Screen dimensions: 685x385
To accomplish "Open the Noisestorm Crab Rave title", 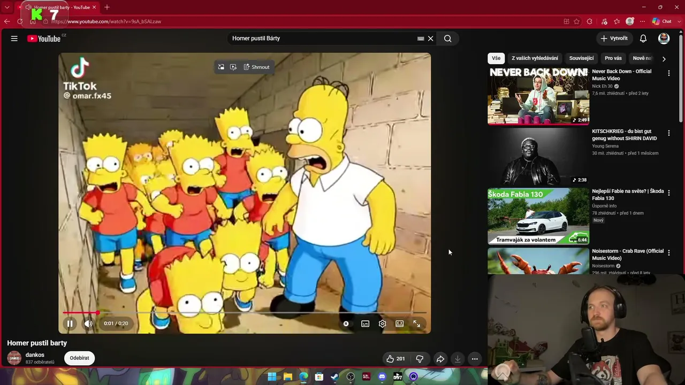I will tap(628, 255).
